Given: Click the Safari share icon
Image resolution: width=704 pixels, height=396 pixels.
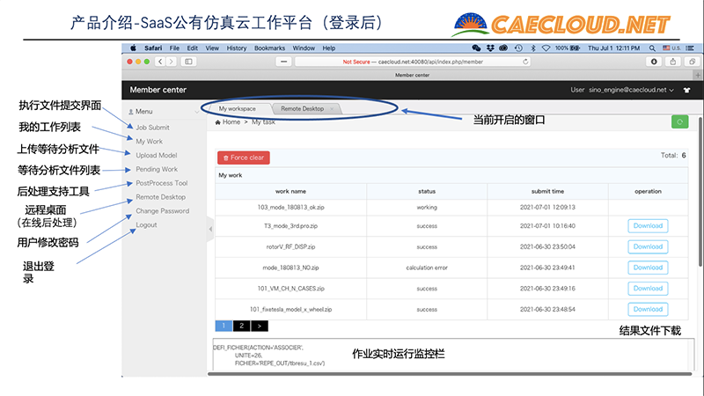Looking at the screenshot, I should [x=672, y=62].
